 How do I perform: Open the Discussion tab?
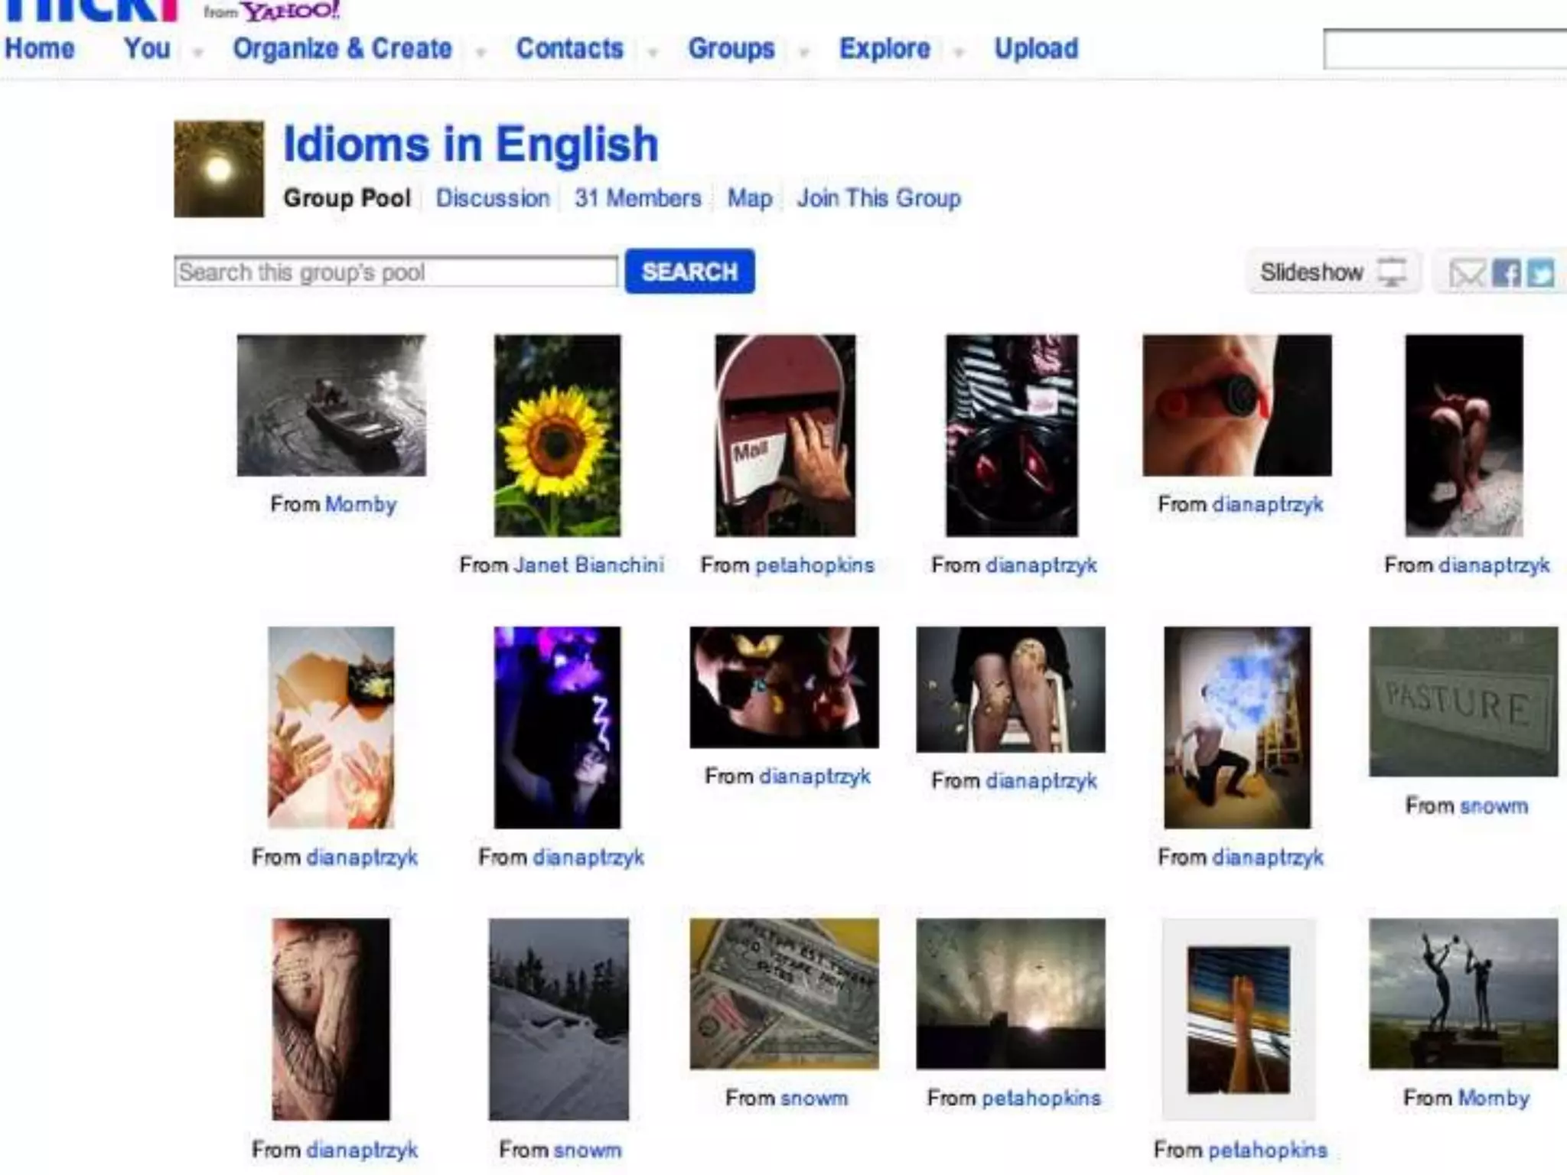(x=493, y=198)
